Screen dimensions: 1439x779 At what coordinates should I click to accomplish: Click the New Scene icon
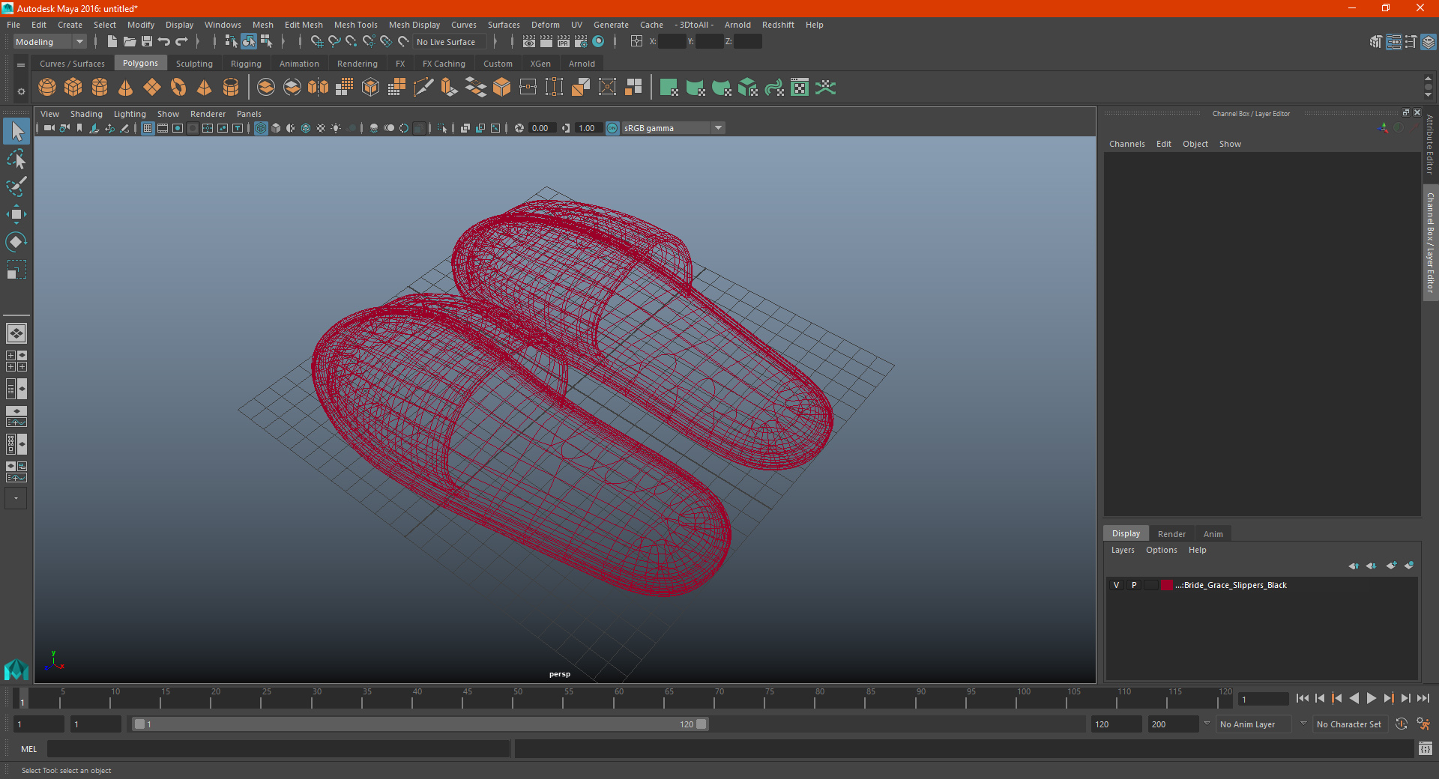[x=112, y=42]
